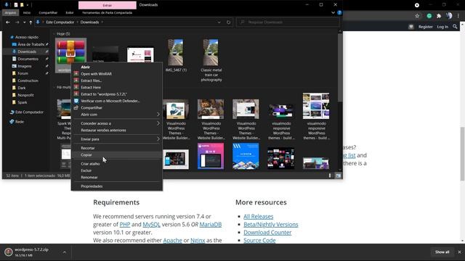Viewport: 465px width, 261px height.
Task: Open the All Releases link
Action: click(x=259, y=216)
